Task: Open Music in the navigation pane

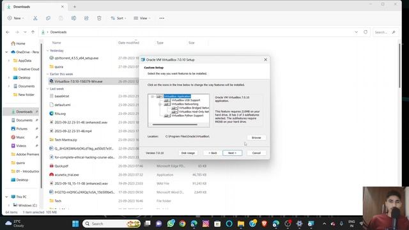Action: point(20,137)
